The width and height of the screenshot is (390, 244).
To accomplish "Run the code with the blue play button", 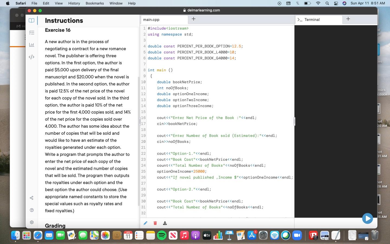I will pyautogui.click(x=368, y=219).
